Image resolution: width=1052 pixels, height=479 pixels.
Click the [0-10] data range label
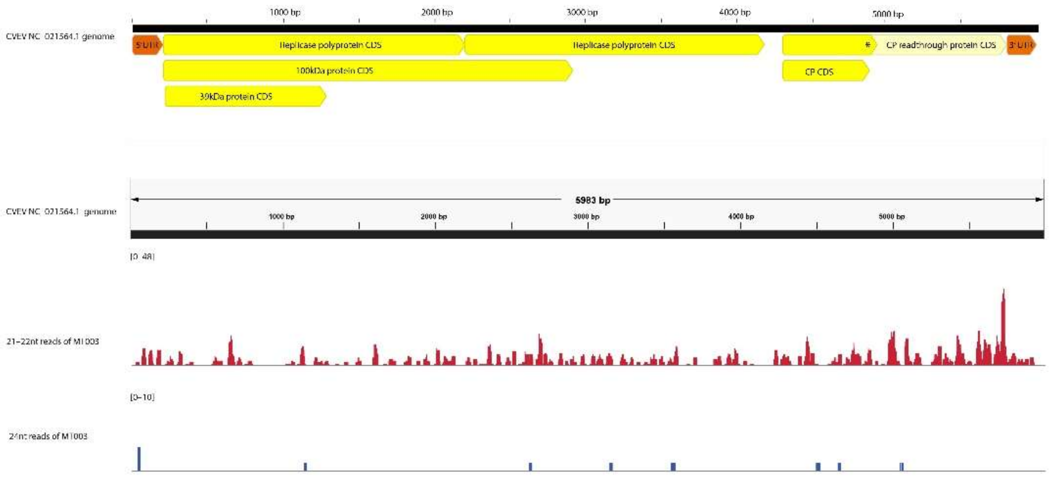[142, 397]
